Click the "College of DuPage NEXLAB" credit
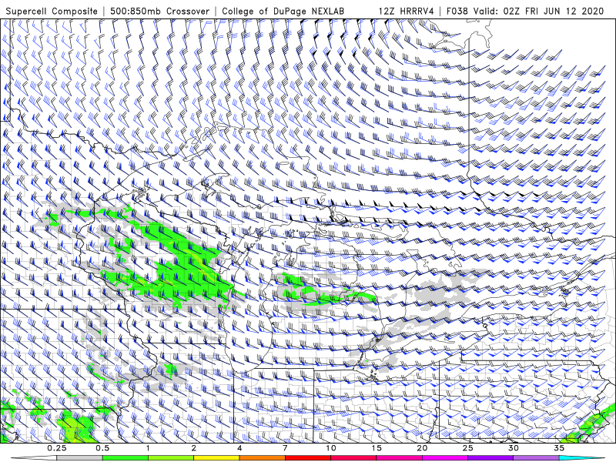This screenshot has width=616, height=462. click(283, 11)
